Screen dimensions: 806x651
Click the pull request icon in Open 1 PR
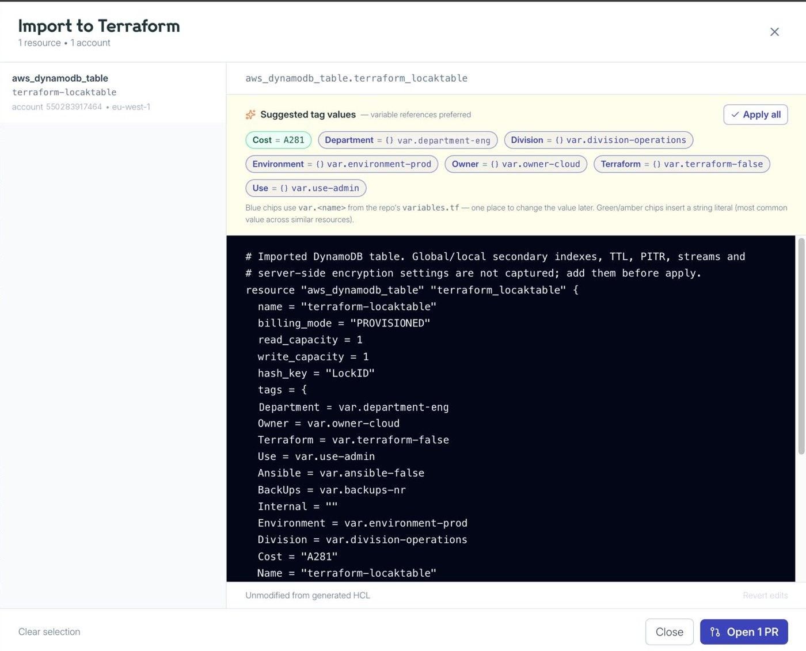(x=715, y=632)
